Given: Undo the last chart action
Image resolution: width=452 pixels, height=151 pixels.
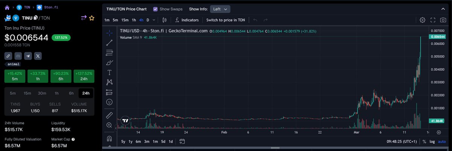Looking at the screenshot, I should (255, 20).
